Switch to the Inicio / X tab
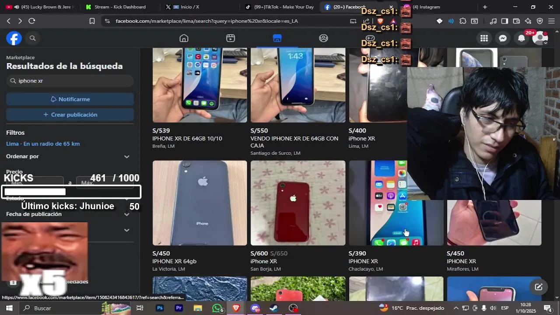Screen dimensions: 560x315 (x=199, y=7)
